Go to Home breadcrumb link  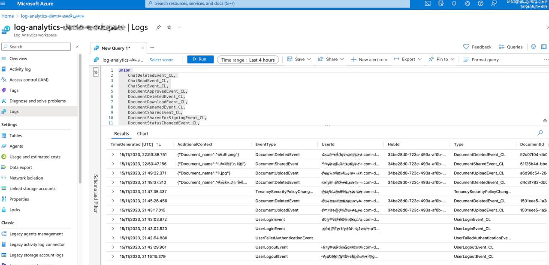7,16
